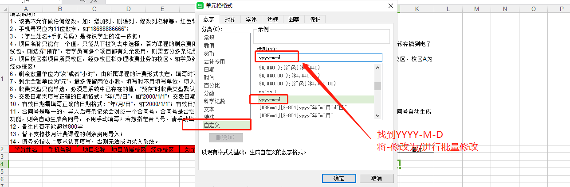The width and height of the screenshot is (570, 187).
Task: Select column D header
Action: pos(128,9)
